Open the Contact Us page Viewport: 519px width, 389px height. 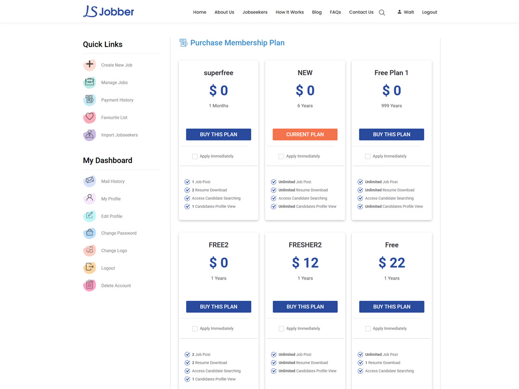(x=361, y=12)
